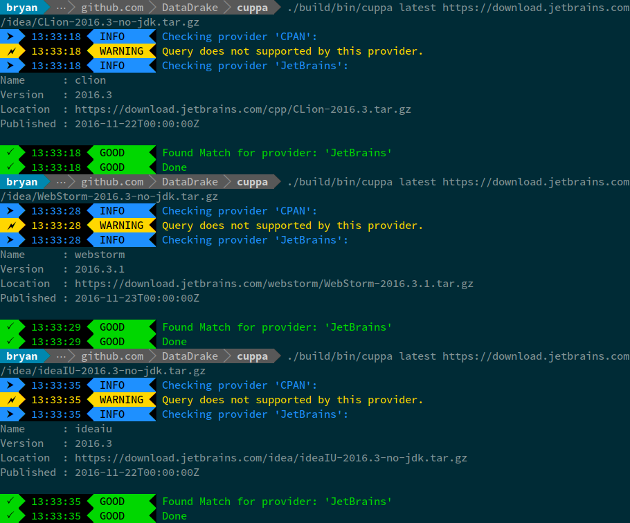Click lightning icon on 13:33:28 WARNING row
This screenshot has height=523, width=630.
click(x=11, y=225)
